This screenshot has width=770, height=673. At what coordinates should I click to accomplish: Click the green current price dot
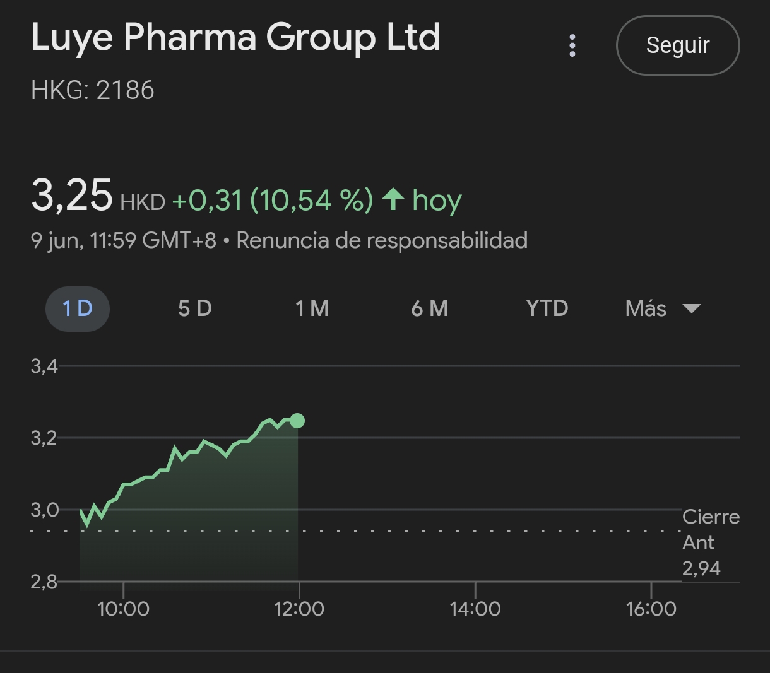tap(297, 421)
